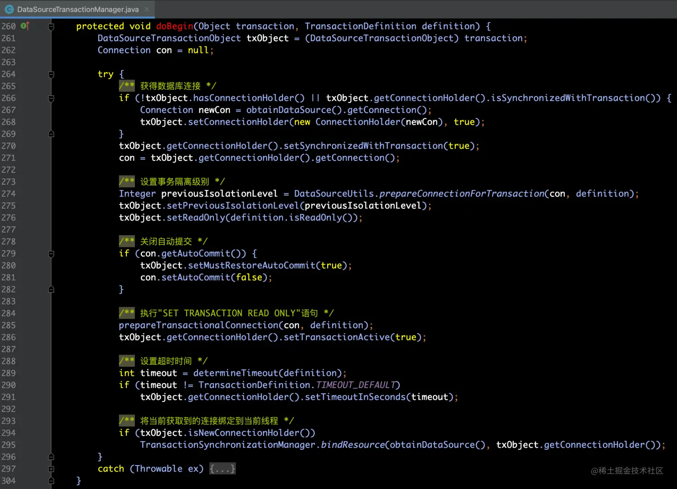Click isNewConnectionHolder method call

(x=244, y=433)
